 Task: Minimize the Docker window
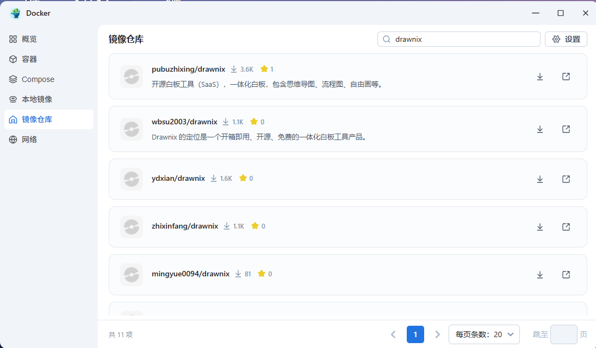[536, 13]
